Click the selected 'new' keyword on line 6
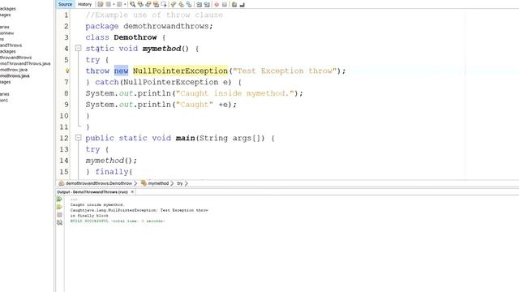This screenshot has height=292, width=519. click(121, 71)
